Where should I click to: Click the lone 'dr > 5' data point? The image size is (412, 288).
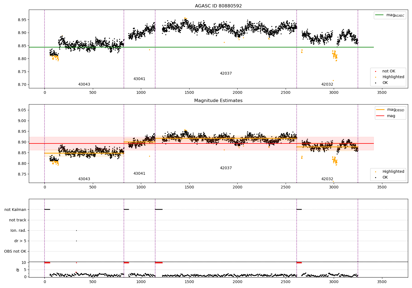point(76,241)
